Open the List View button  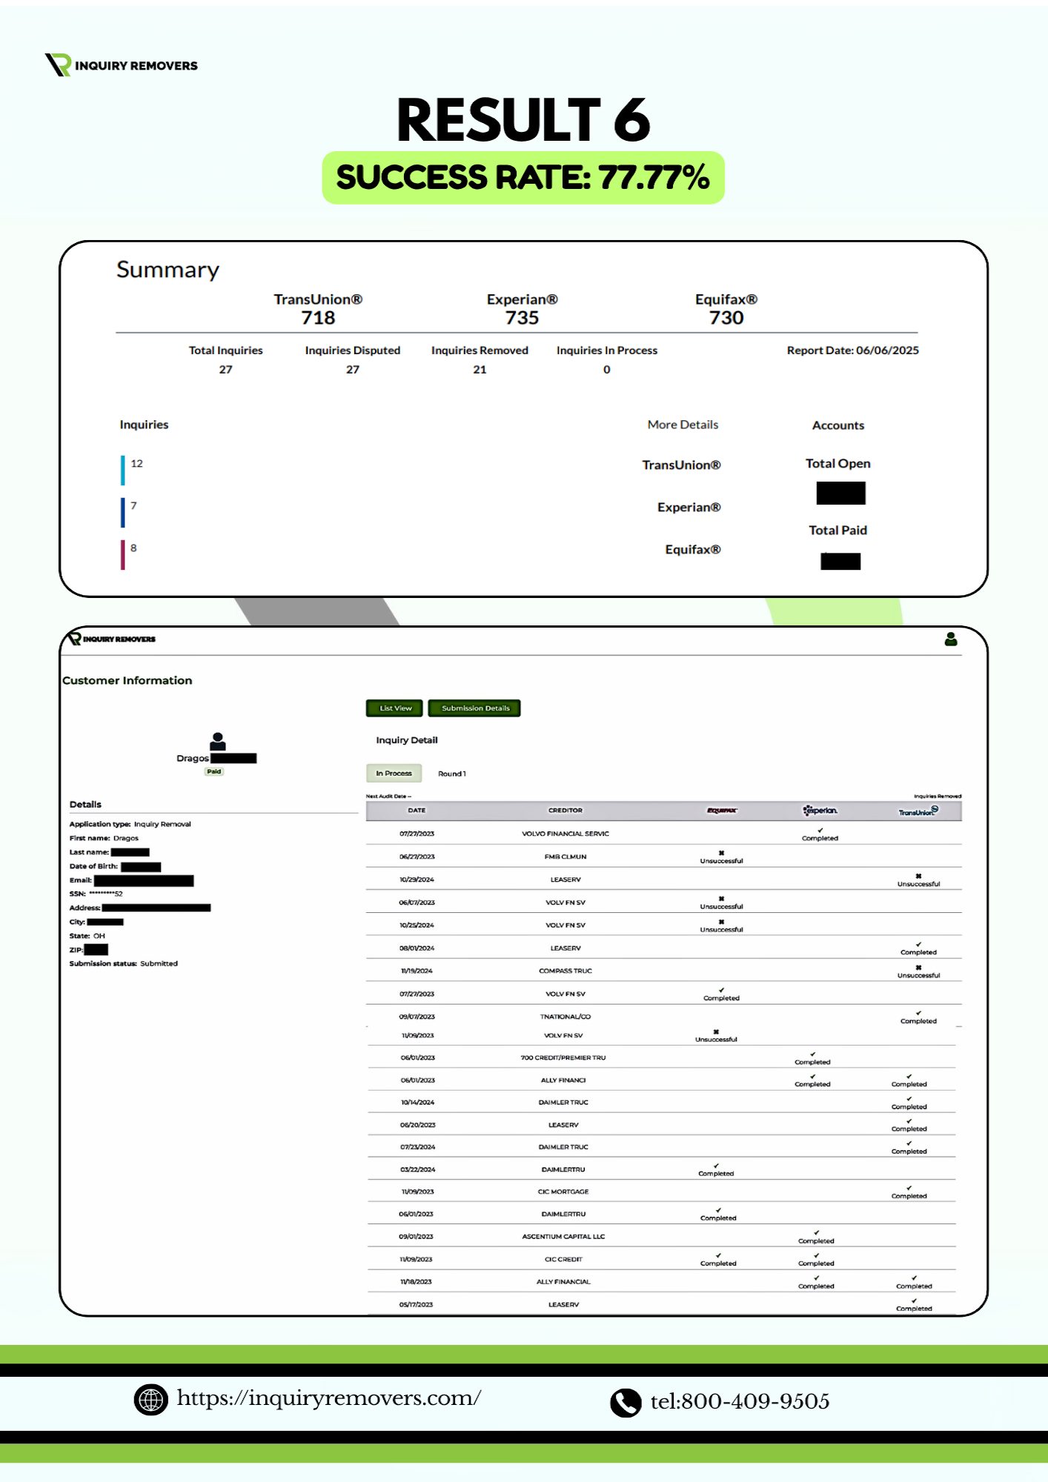tap(394, 708)
